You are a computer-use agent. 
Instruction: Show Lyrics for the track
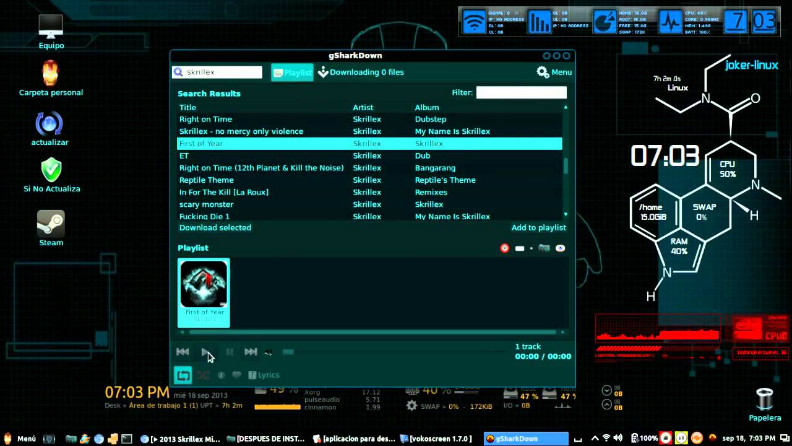tap(264, 375)
